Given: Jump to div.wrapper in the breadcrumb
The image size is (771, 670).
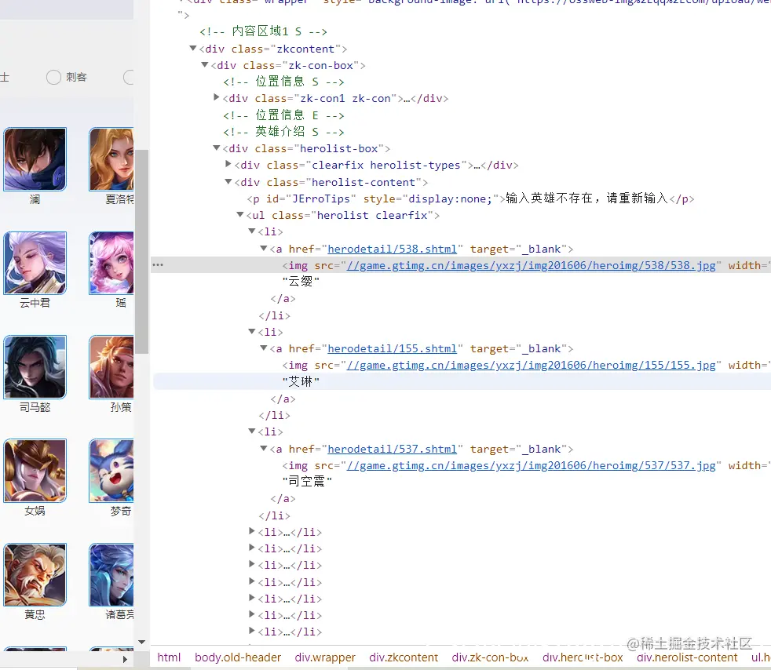Looking at the screenshot, I should click(325, 657).
